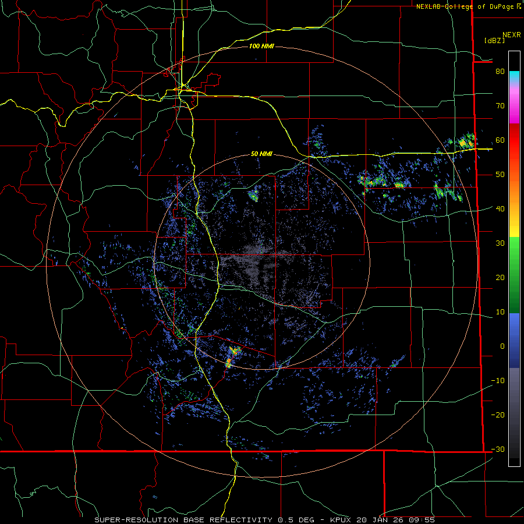Click the 50 value on dBZ scale
The width and height of the screenshot is (524, 524).
[x=500, y=175]
